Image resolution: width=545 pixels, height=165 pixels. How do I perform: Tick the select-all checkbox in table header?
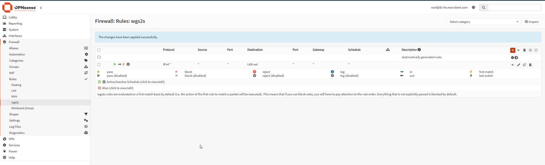pyautogui.click(x=99, y=50)
